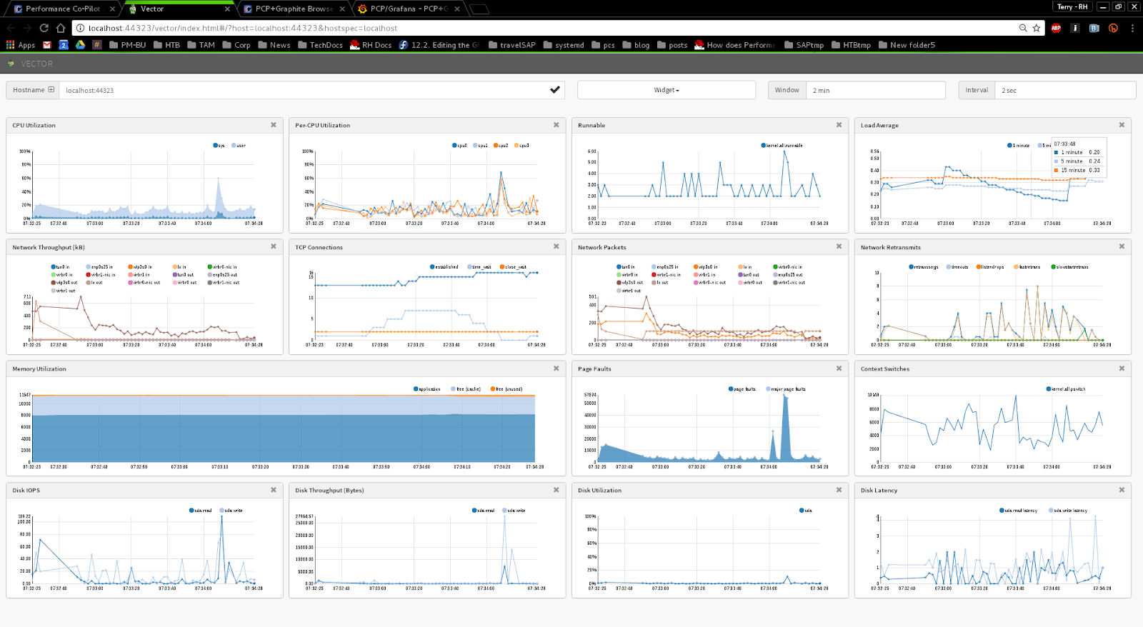
Task: Open the Window 2 min selector
Action: [x=876, y=90]
